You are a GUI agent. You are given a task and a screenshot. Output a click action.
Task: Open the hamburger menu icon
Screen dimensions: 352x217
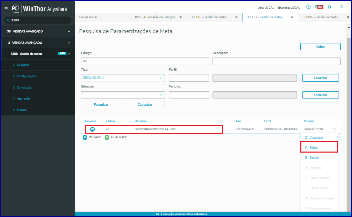coord(6,8)
